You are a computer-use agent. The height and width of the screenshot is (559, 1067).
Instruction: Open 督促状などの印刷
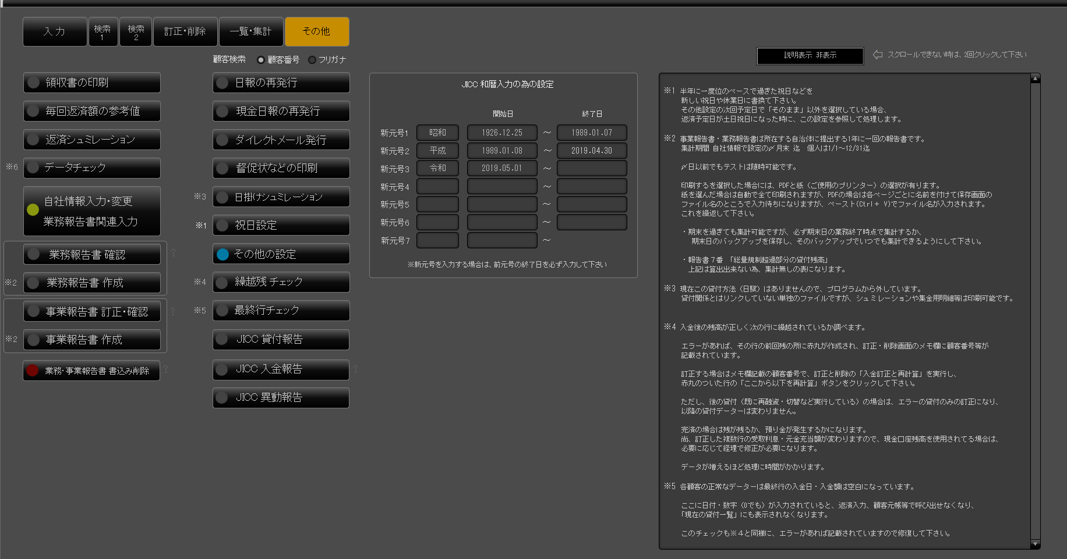coord(281,168)
